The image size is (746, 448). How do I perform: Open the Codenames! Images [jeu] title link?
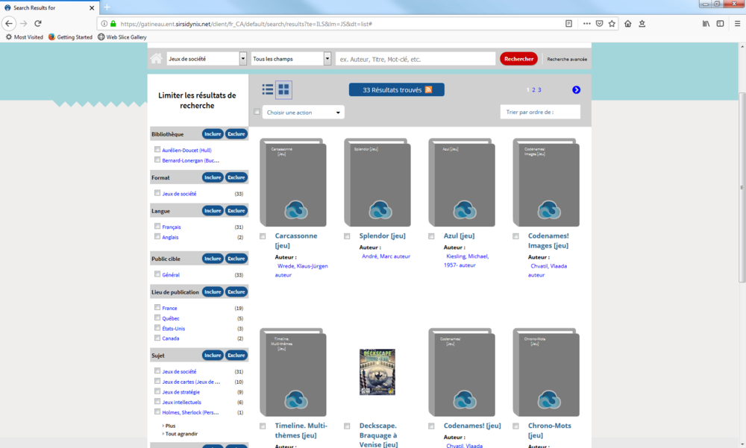(548, 241)
